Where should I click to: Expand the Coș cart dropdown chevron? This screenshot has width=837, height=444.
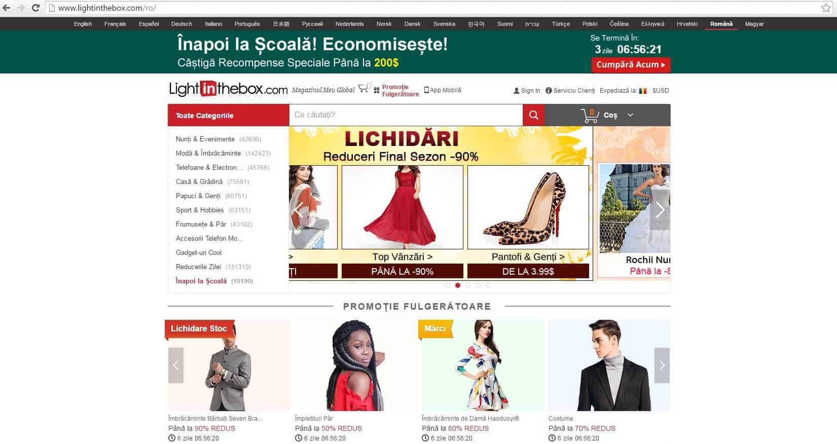[x=630, y=115]
